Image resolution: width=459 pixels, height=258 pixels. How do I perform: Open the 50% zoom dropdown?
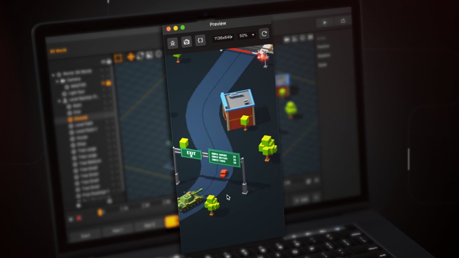pos(247,35)
